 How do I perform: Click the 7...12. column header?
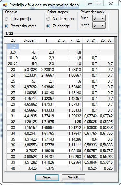click(x=75, y=40)
